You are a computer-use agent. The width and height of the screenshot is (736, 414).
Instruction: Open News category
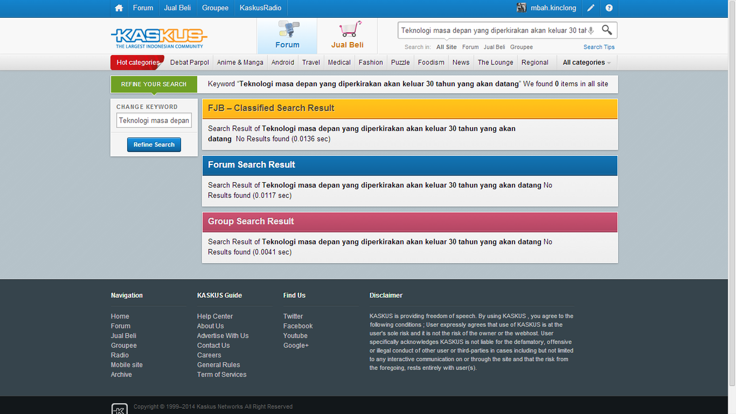click(x=461, y=63)
